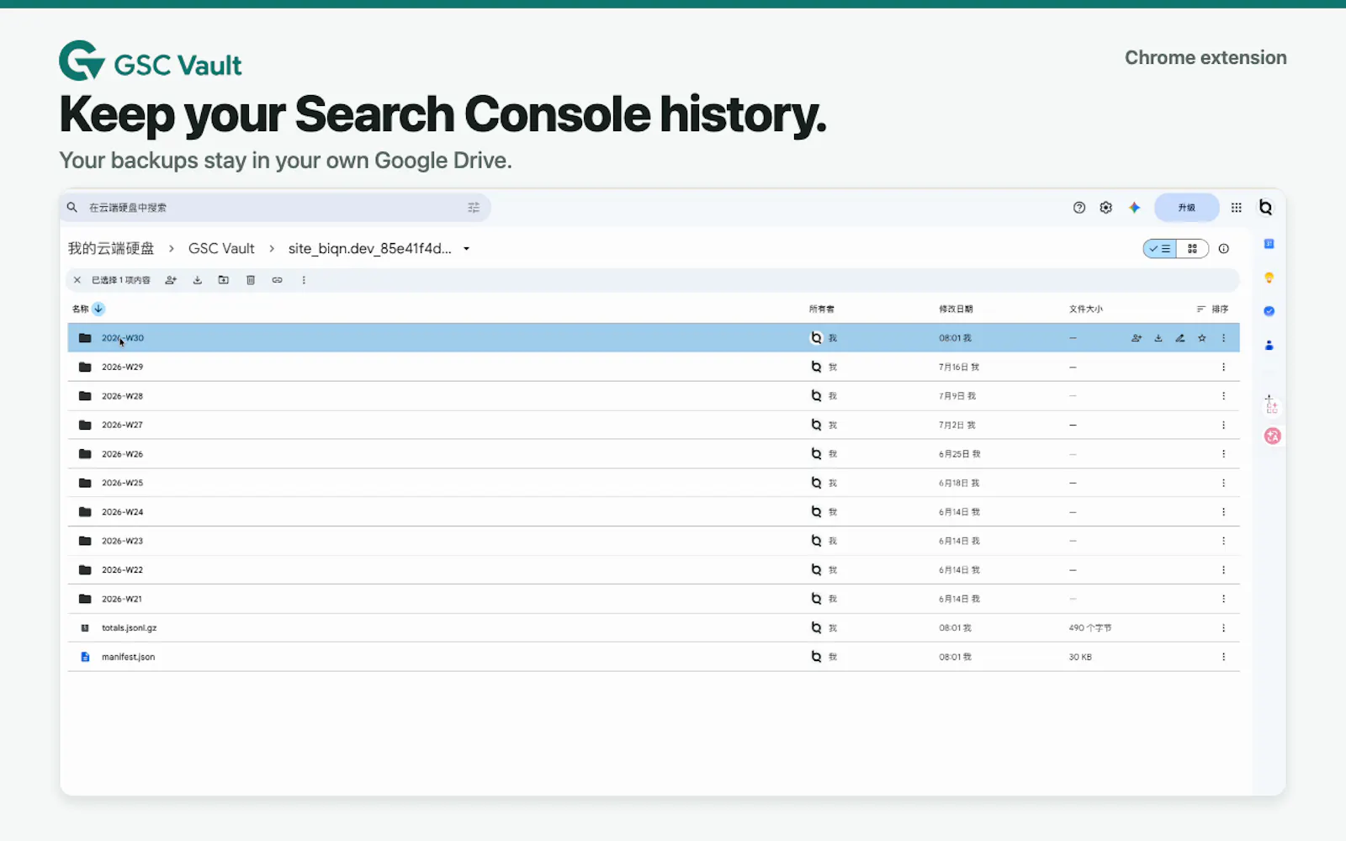This screenshot has height=841, width=1346.
Task: Switch to list view layout
Action: [1160, 249]
